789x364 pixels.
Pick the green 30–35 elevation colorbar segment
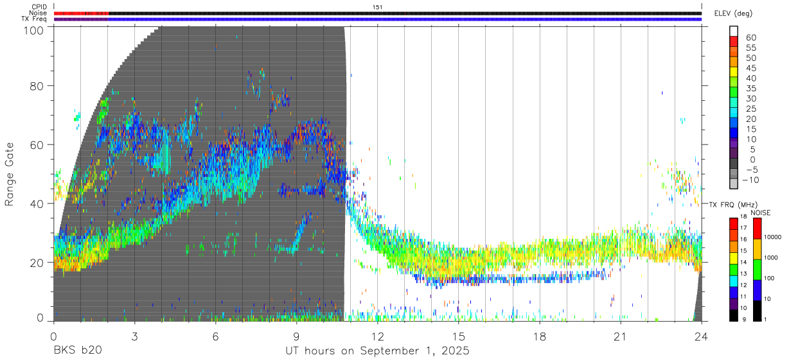point(734,93)
